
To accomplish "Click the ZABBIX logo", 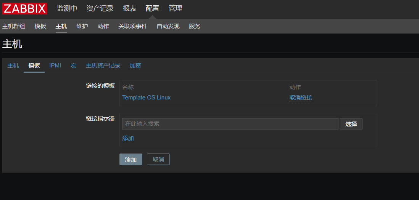I will coord(24,8).
